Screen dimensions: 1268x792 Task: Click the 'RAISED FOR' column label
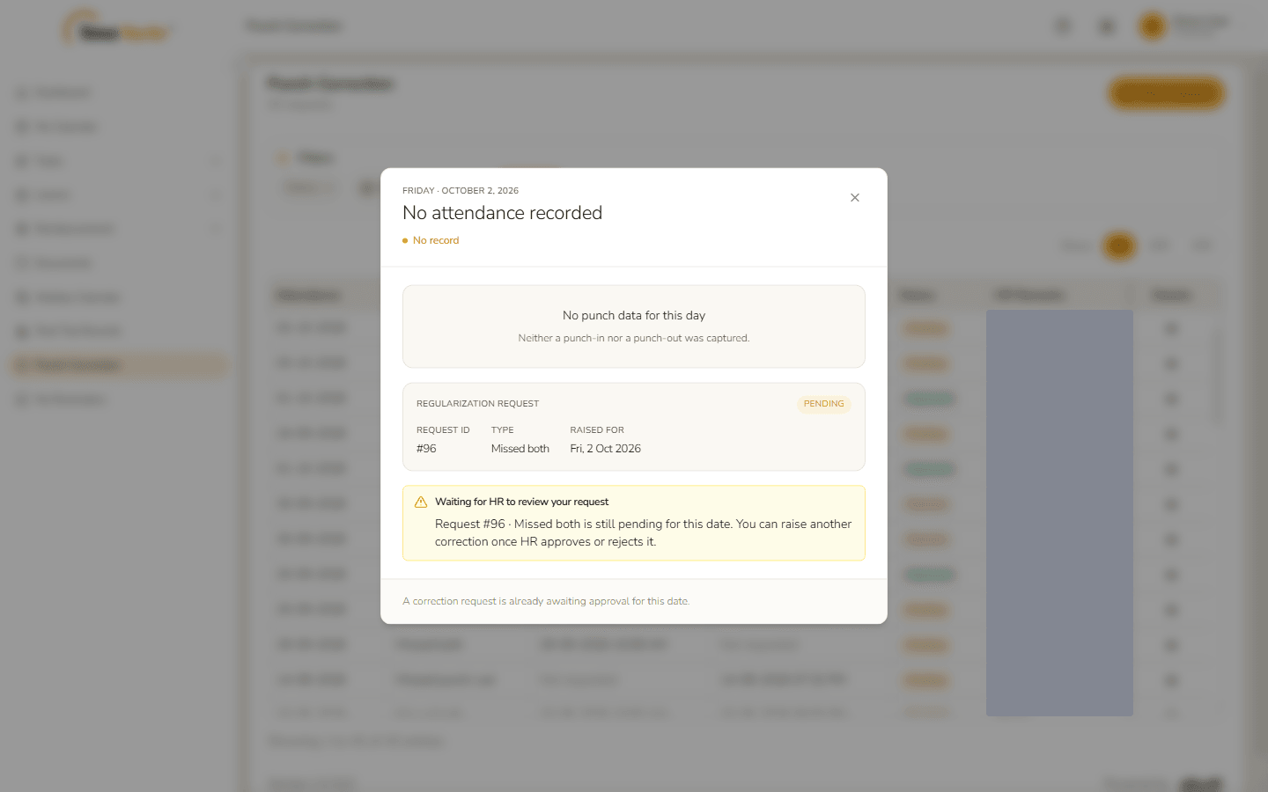point(597,430)
